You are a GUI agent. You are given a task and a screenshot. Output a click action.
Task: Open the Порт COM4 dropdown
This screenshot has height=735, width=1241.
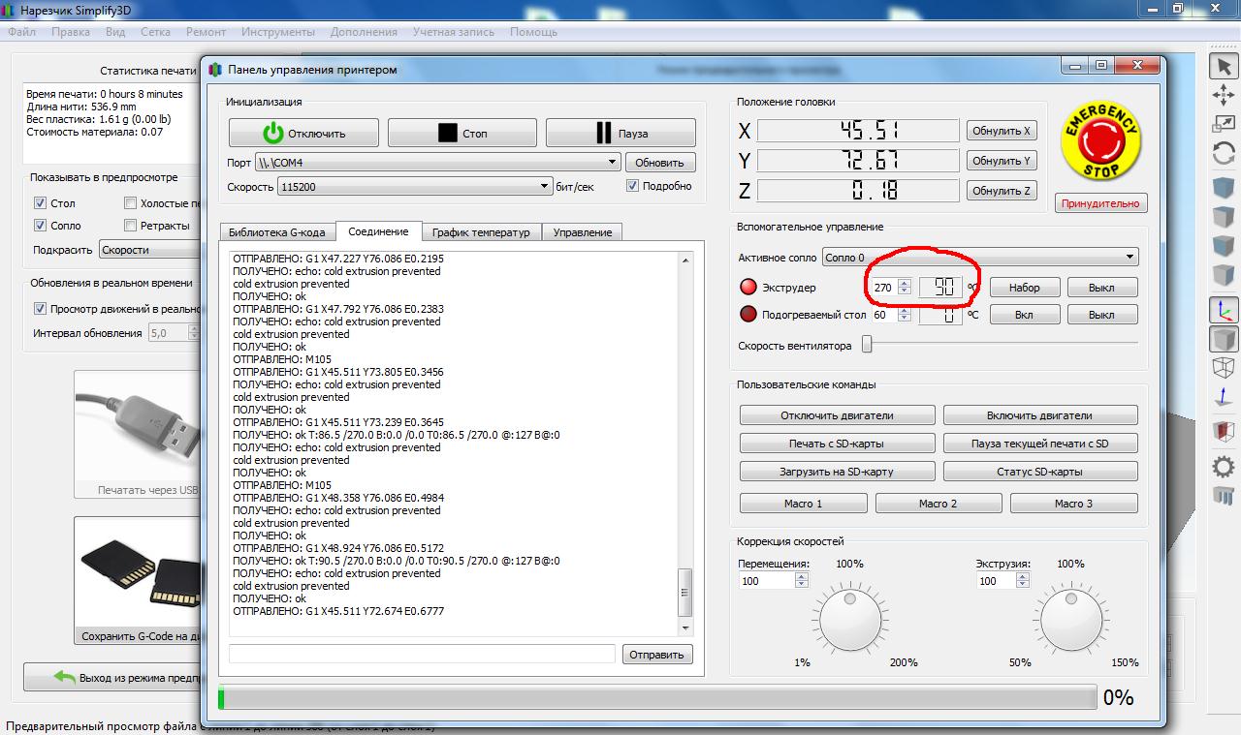click(438, 163)
